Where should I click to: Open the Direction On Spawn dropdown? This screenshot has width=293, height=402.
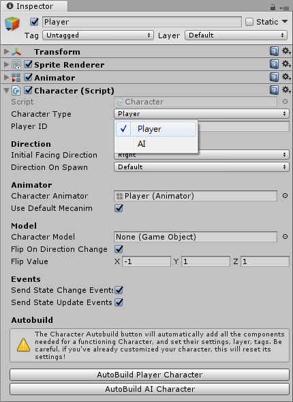tap(202, 167)
